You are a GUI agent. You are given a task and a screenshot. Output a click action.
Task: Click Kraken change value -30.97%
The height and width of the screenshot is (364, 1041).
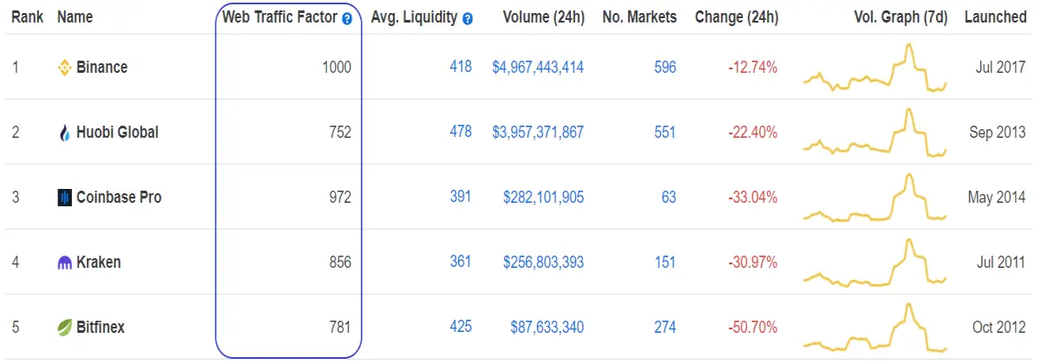(753, 263)
